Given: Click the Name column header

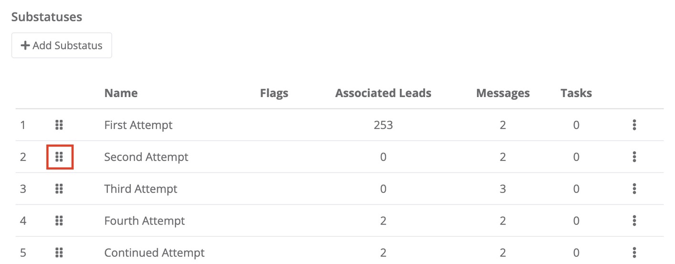Looking at the screenshot, I should pos(121,93).
